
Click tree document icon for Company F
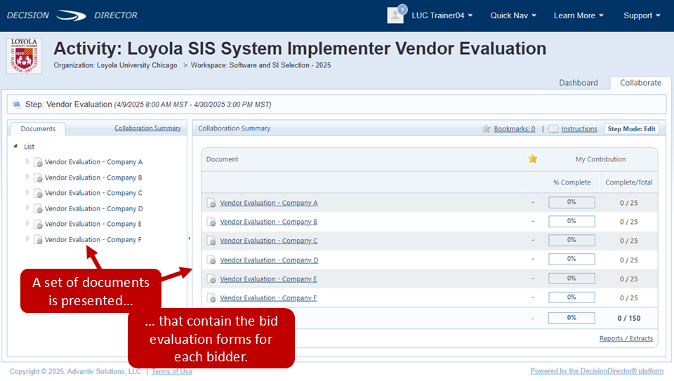(x=38, y=239)
